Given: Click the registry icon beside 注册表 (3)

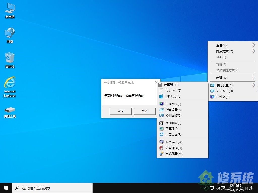Looking at the screenshot, I should click(162, 96).
